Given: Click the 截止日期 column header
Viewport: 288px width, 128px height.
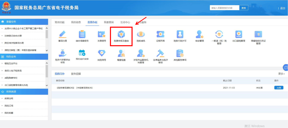Looking at the screenshot, I should coord(227,81).
